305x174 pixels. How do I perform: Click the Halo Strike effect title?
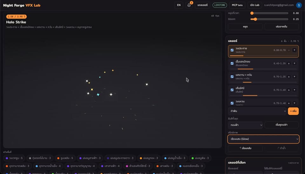click(16, 22)
